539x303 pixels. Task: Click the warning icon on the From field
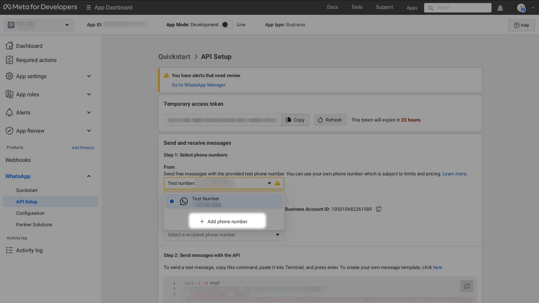[x=278, y=183]
